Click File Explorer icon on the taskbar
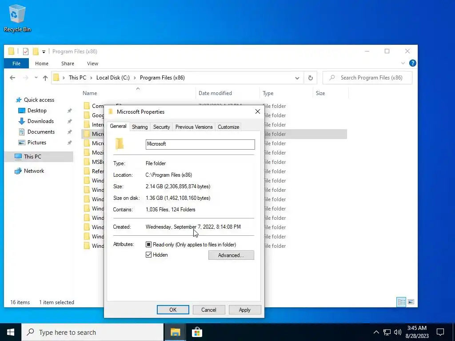The height and width of the screenshot is (341, 455). point(175,332)
